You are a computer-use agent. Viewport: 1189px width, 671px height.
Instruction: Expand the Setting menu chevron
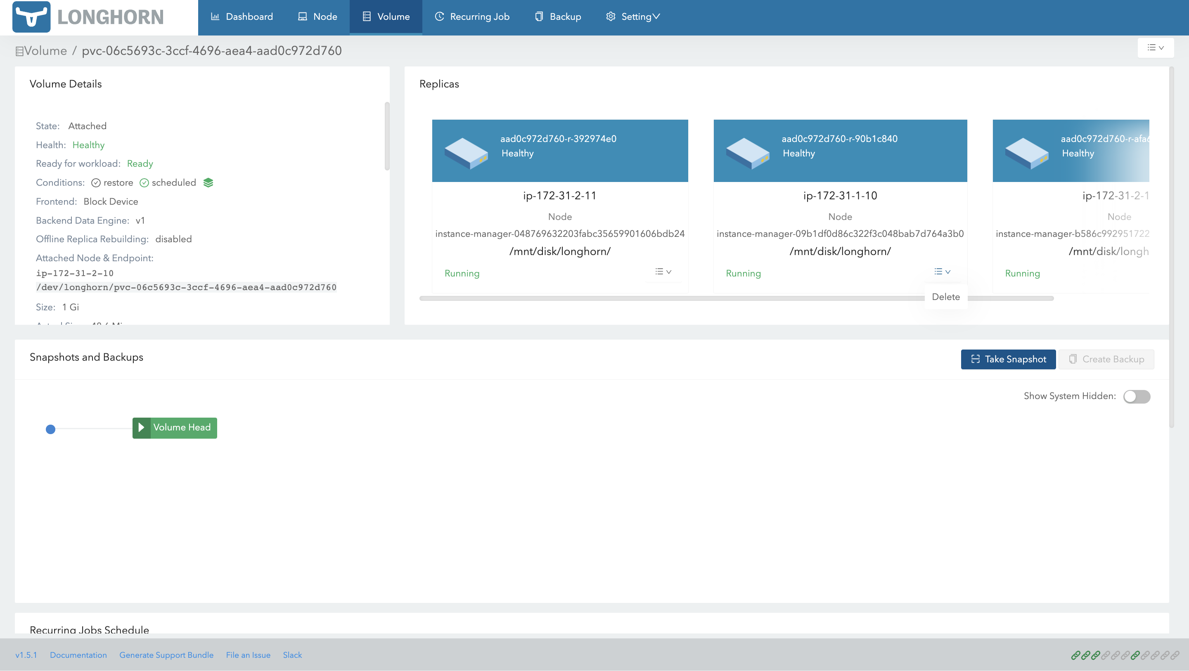click(657, 16)
